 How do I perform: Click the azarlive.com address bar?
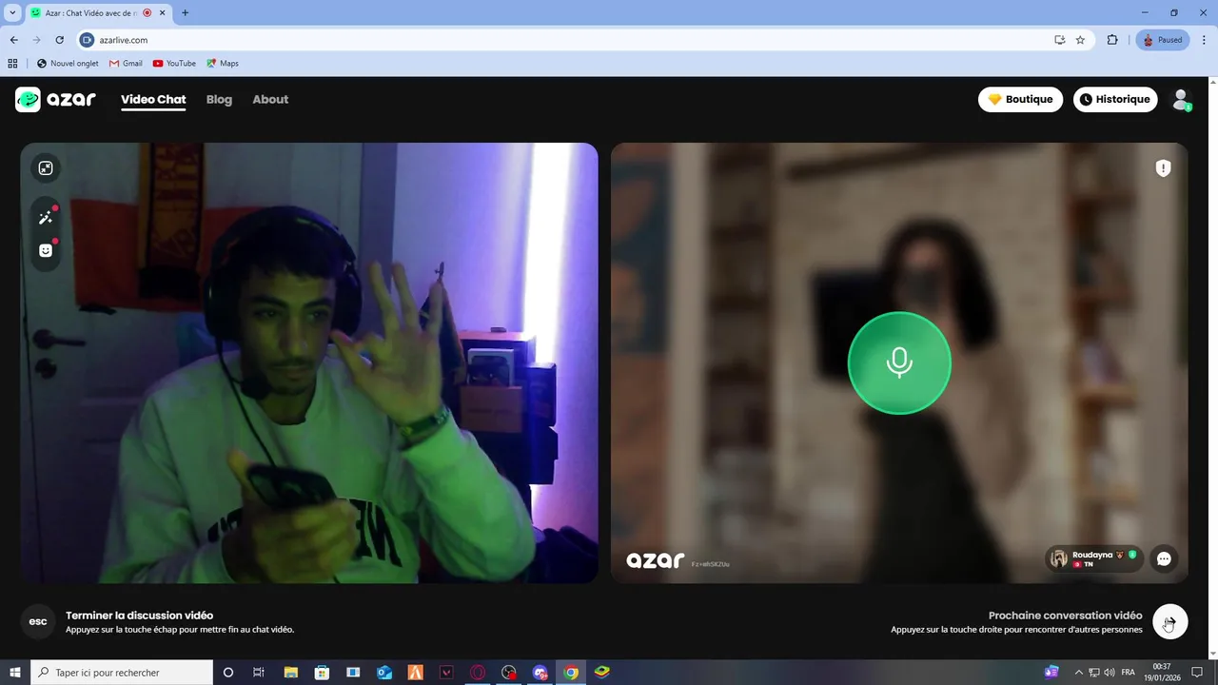coord(571,40)
